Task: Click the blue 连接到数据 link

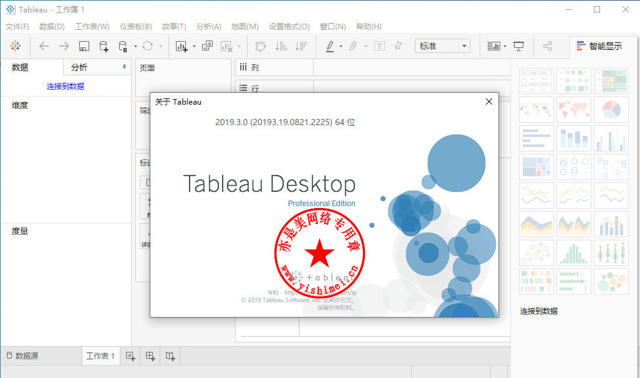Action: click(x=65, y=87)
